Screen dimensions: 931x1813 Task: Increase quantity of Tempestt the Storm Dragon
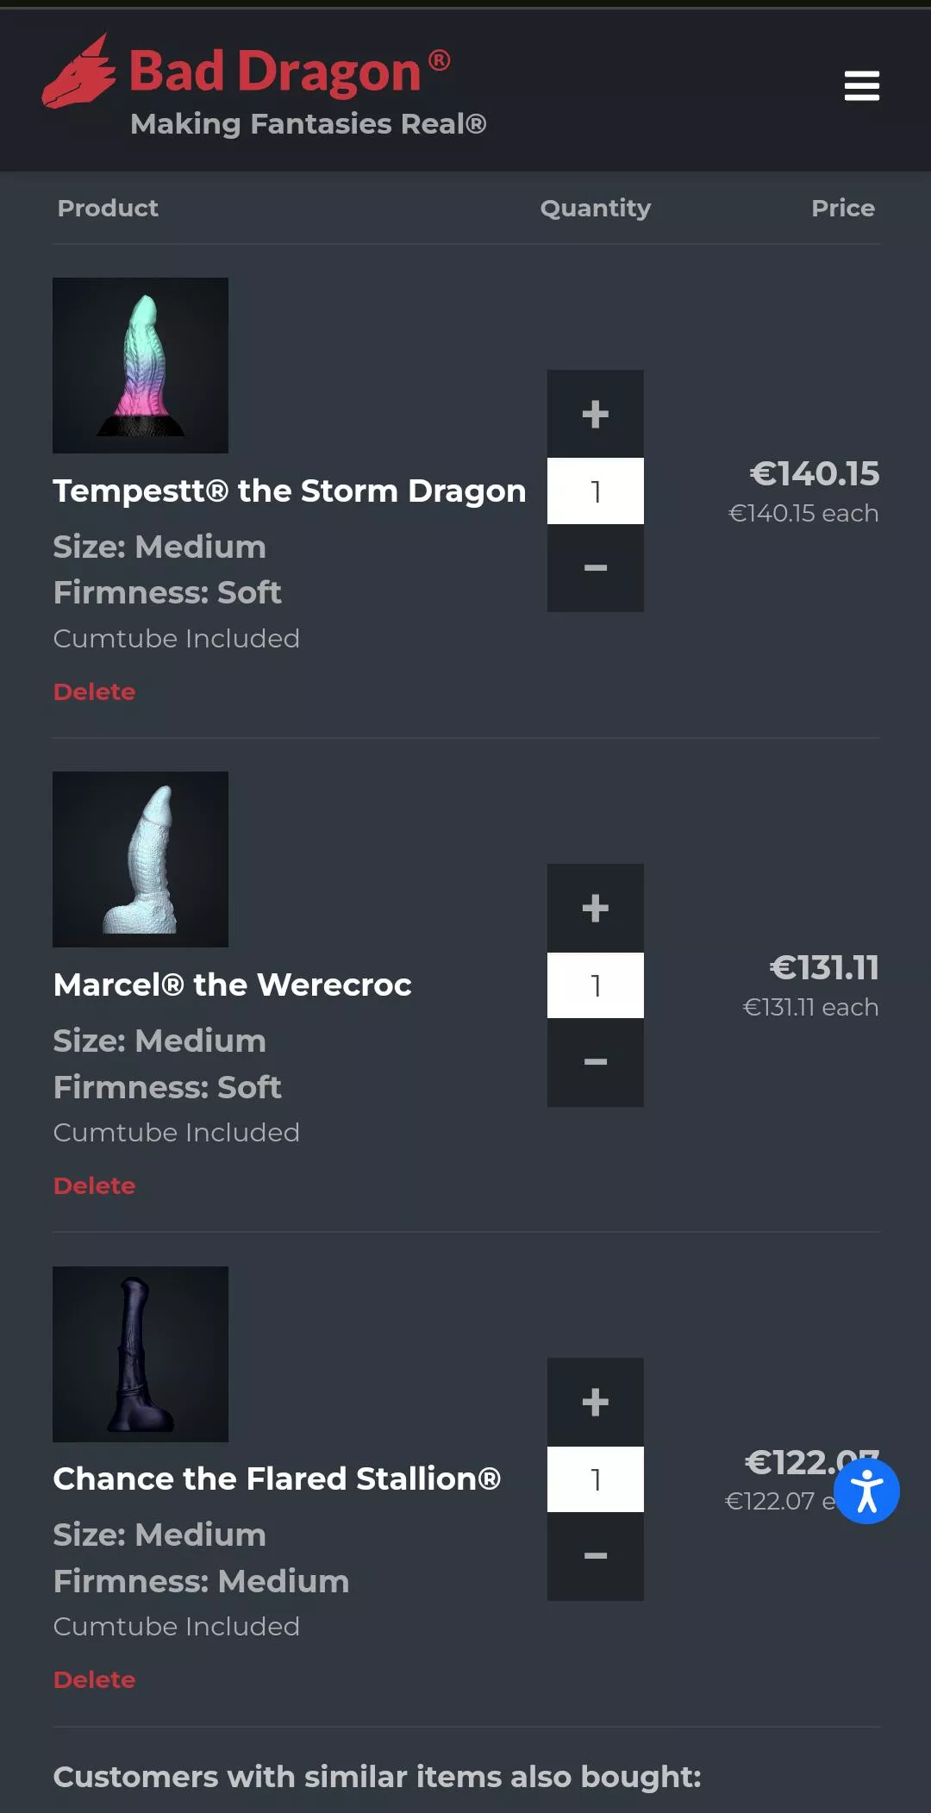[595, 415]
